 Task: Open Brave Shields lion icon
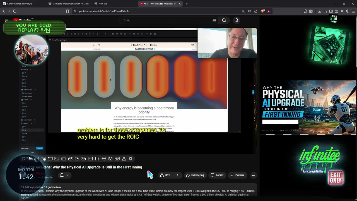pos(263,11)
